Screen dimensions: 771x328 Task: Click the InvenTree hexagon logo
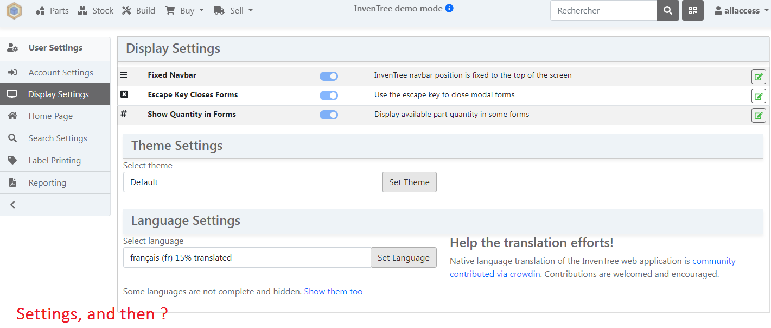click(x=14, y=10)
